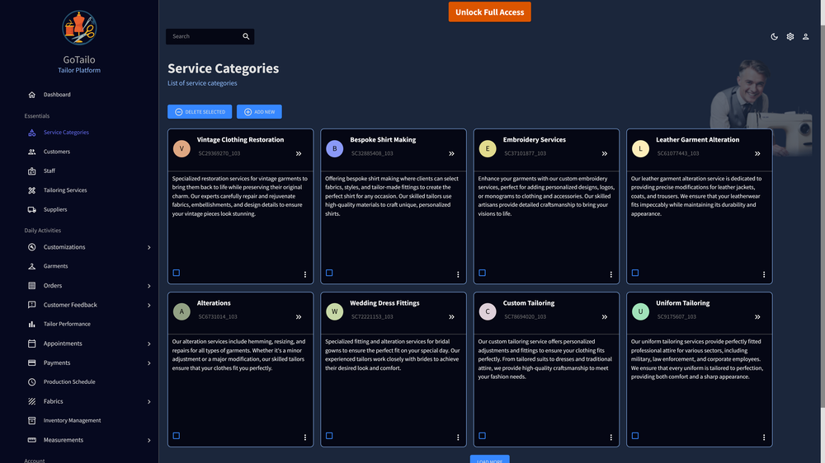Open Embroidery Services double-arrow icon
Screen dimensions: 825x463
pos(605,153)
